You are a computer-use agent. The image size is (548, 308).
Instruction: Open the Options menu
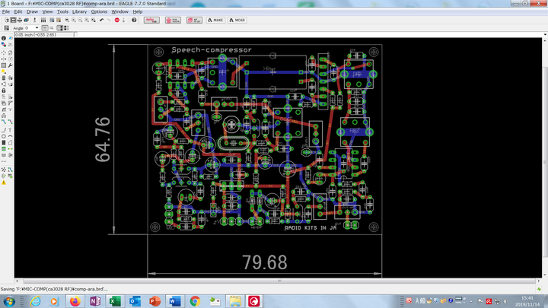click(x=99, y=12)
